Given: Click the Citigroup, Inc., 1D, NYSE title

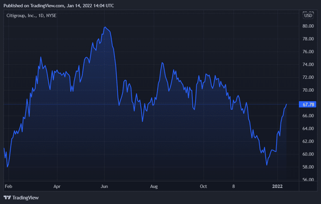Looking at the screenshot, I should 31,16.
